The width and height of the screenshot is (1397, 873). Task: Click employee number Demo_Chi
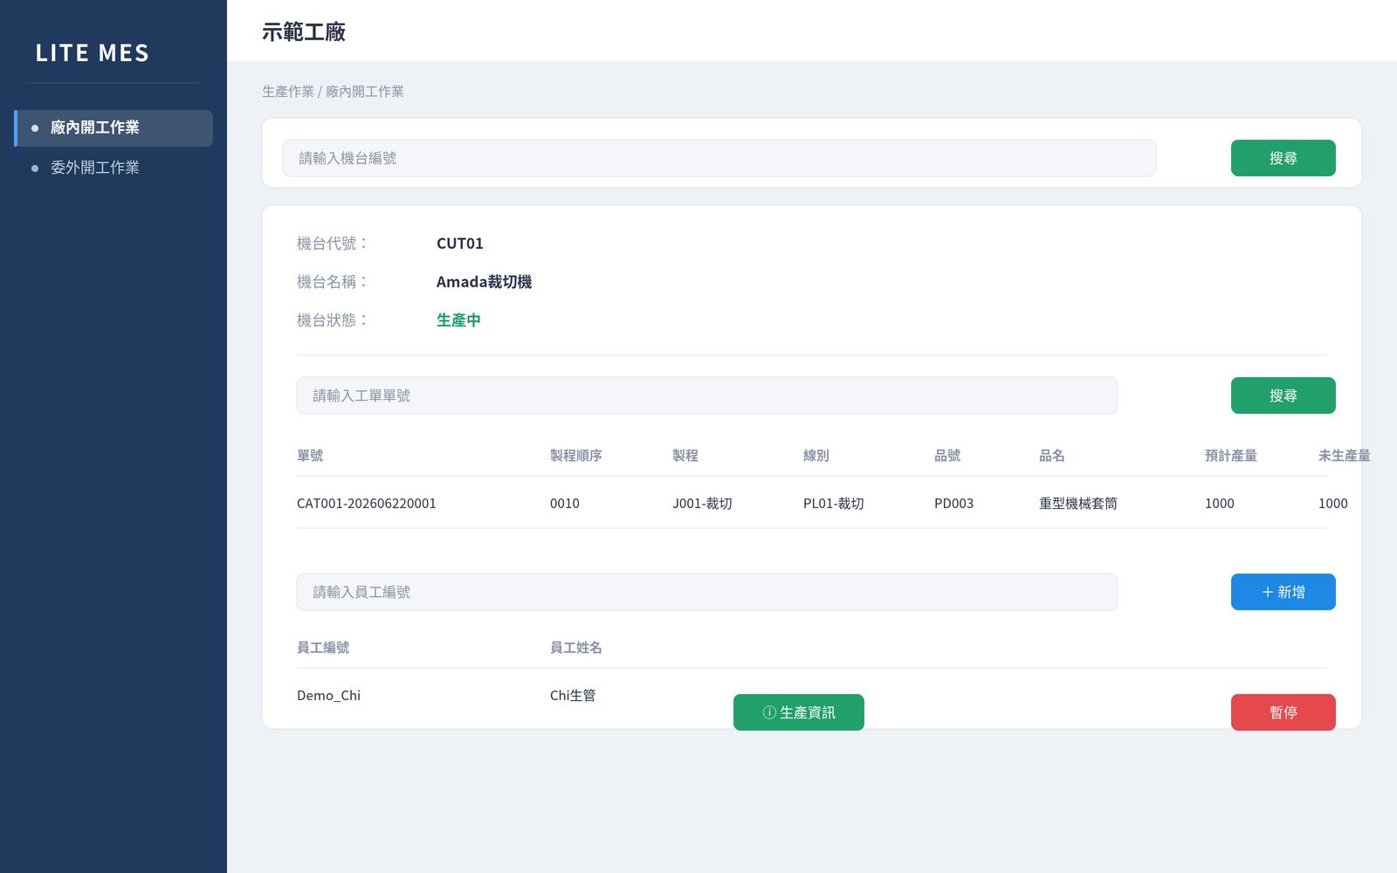(x=328, y=696)
